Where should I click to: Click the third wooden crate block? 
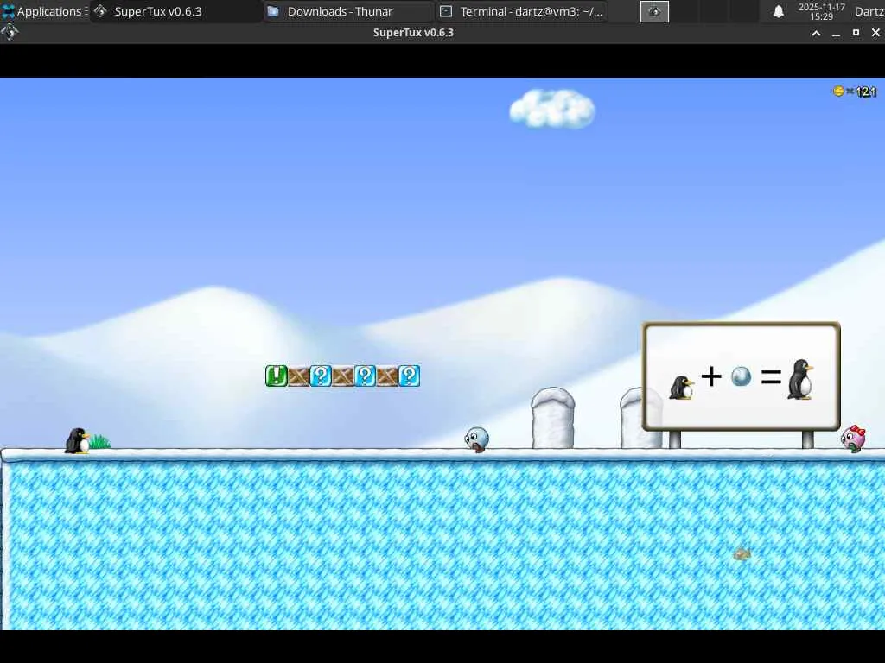pos(387,376)
